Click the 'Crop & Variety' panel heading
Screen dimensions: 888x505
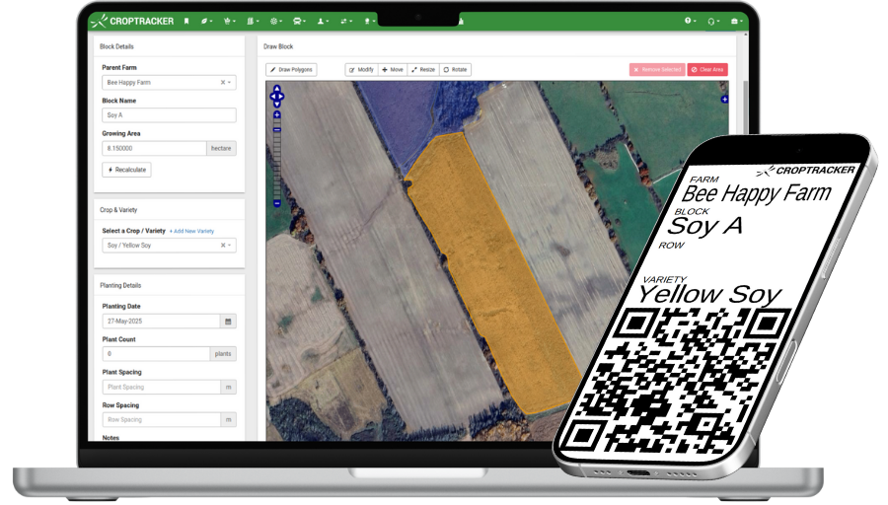tap(118, 210)
